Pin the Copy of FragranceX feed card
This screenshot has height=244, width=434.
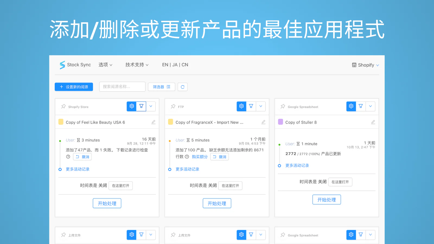coord(173,106)
